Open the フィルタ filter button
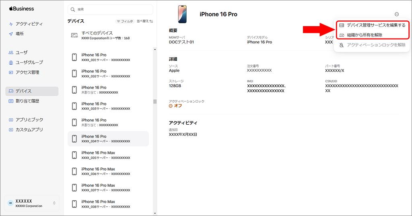 (125, 21)
